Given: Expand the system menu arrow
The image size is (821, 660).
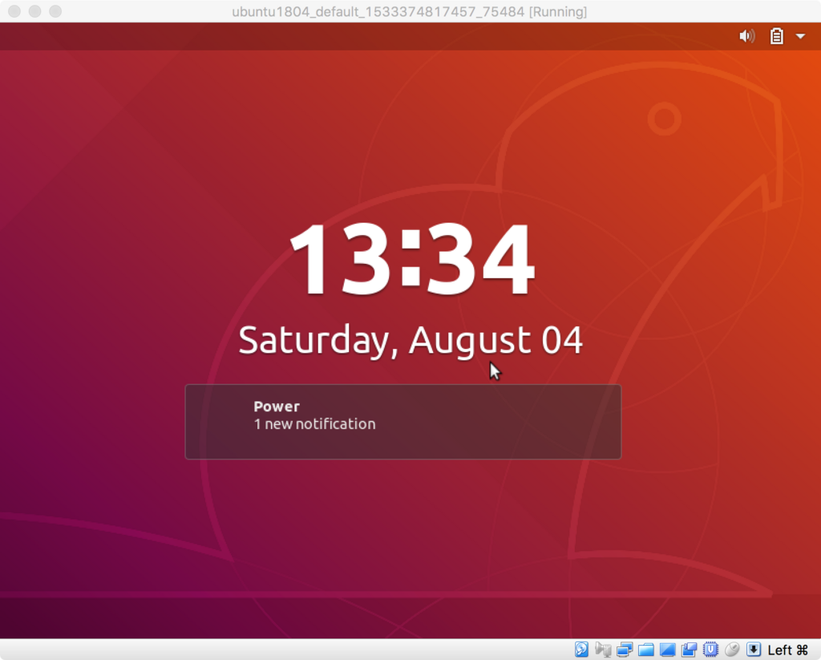Looking at the screenshot, I should point(801,36).
